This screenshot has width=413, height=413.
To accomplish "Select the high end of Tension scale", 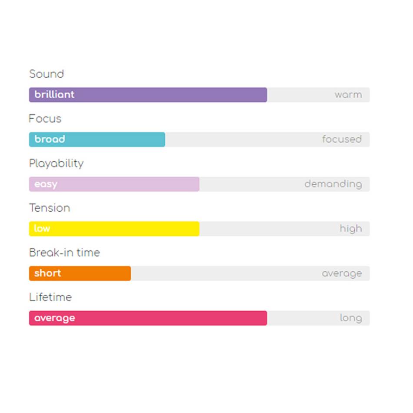I will (x=351, y=229).
